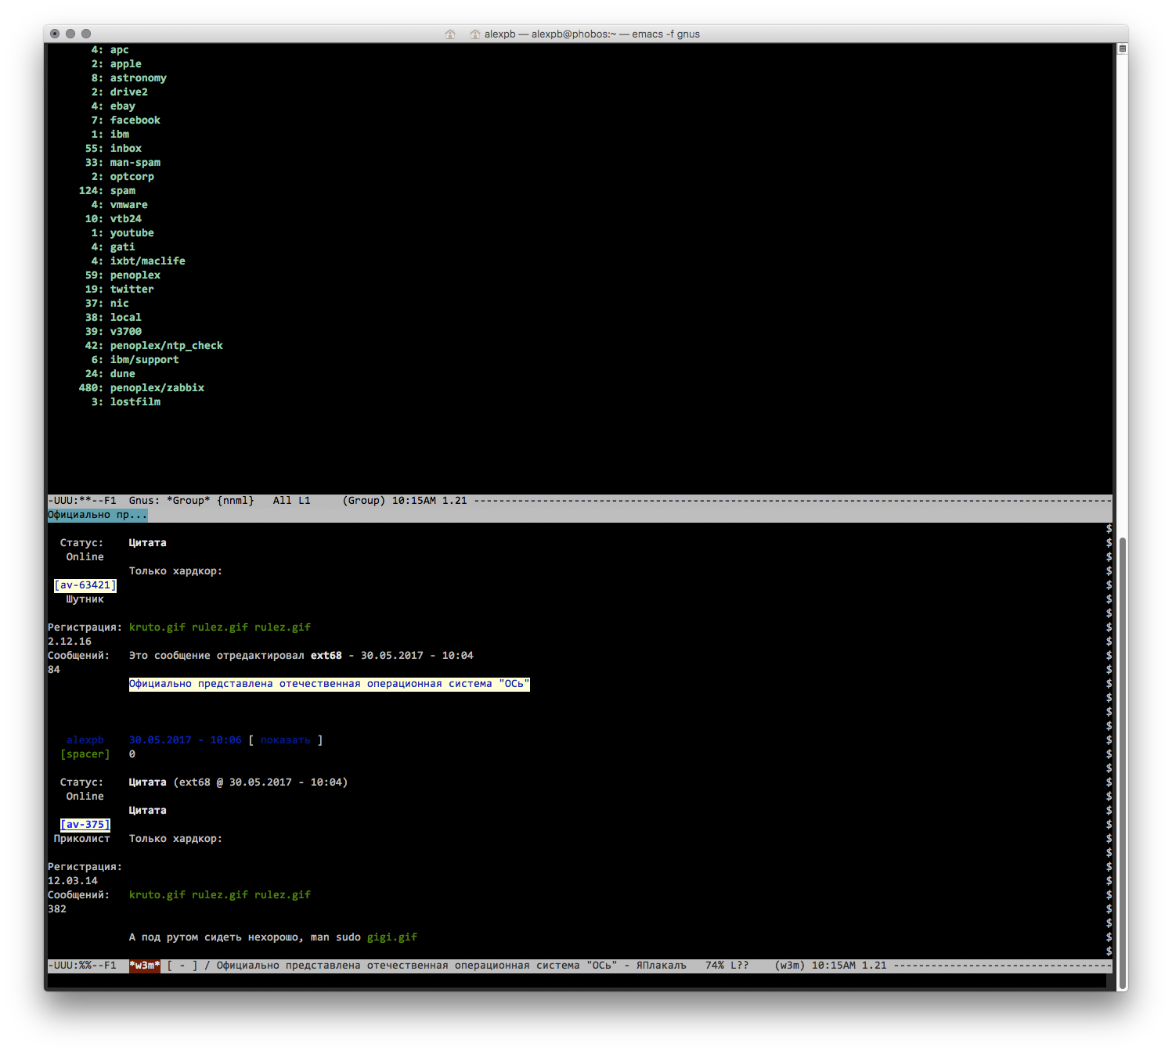1172x1054 pixels.
Task: Click the (Group) major mode indicator
Action: [x=364, y=501]
